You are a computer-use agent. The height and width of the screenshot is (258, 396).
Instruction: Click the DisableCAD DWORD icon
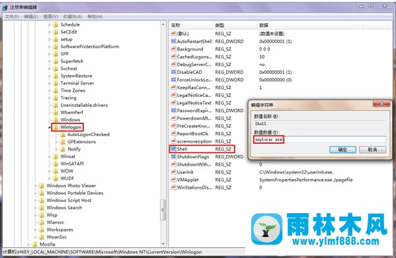click(x=173, y=72)
